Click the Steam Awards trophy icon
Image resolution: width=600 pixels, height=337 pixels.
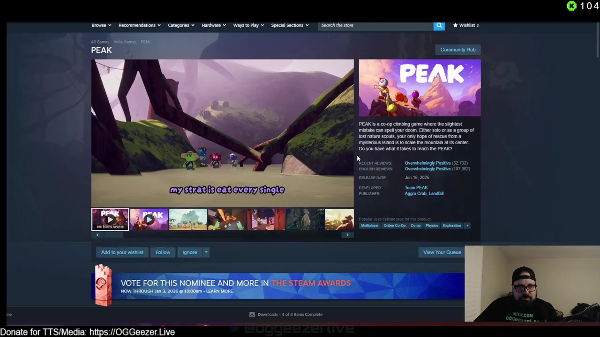[x=103, y=285]
